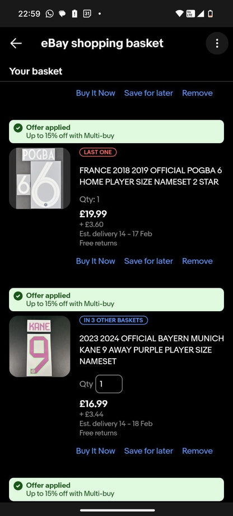Remove the Pogba nameset from basket
The height and width of the screenshot is (516, 233).
tap(197, 261)
